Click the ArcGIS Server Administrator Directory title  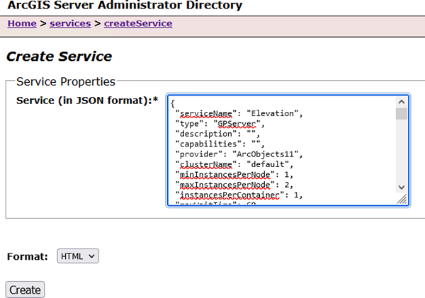click(x=125, y=5)
